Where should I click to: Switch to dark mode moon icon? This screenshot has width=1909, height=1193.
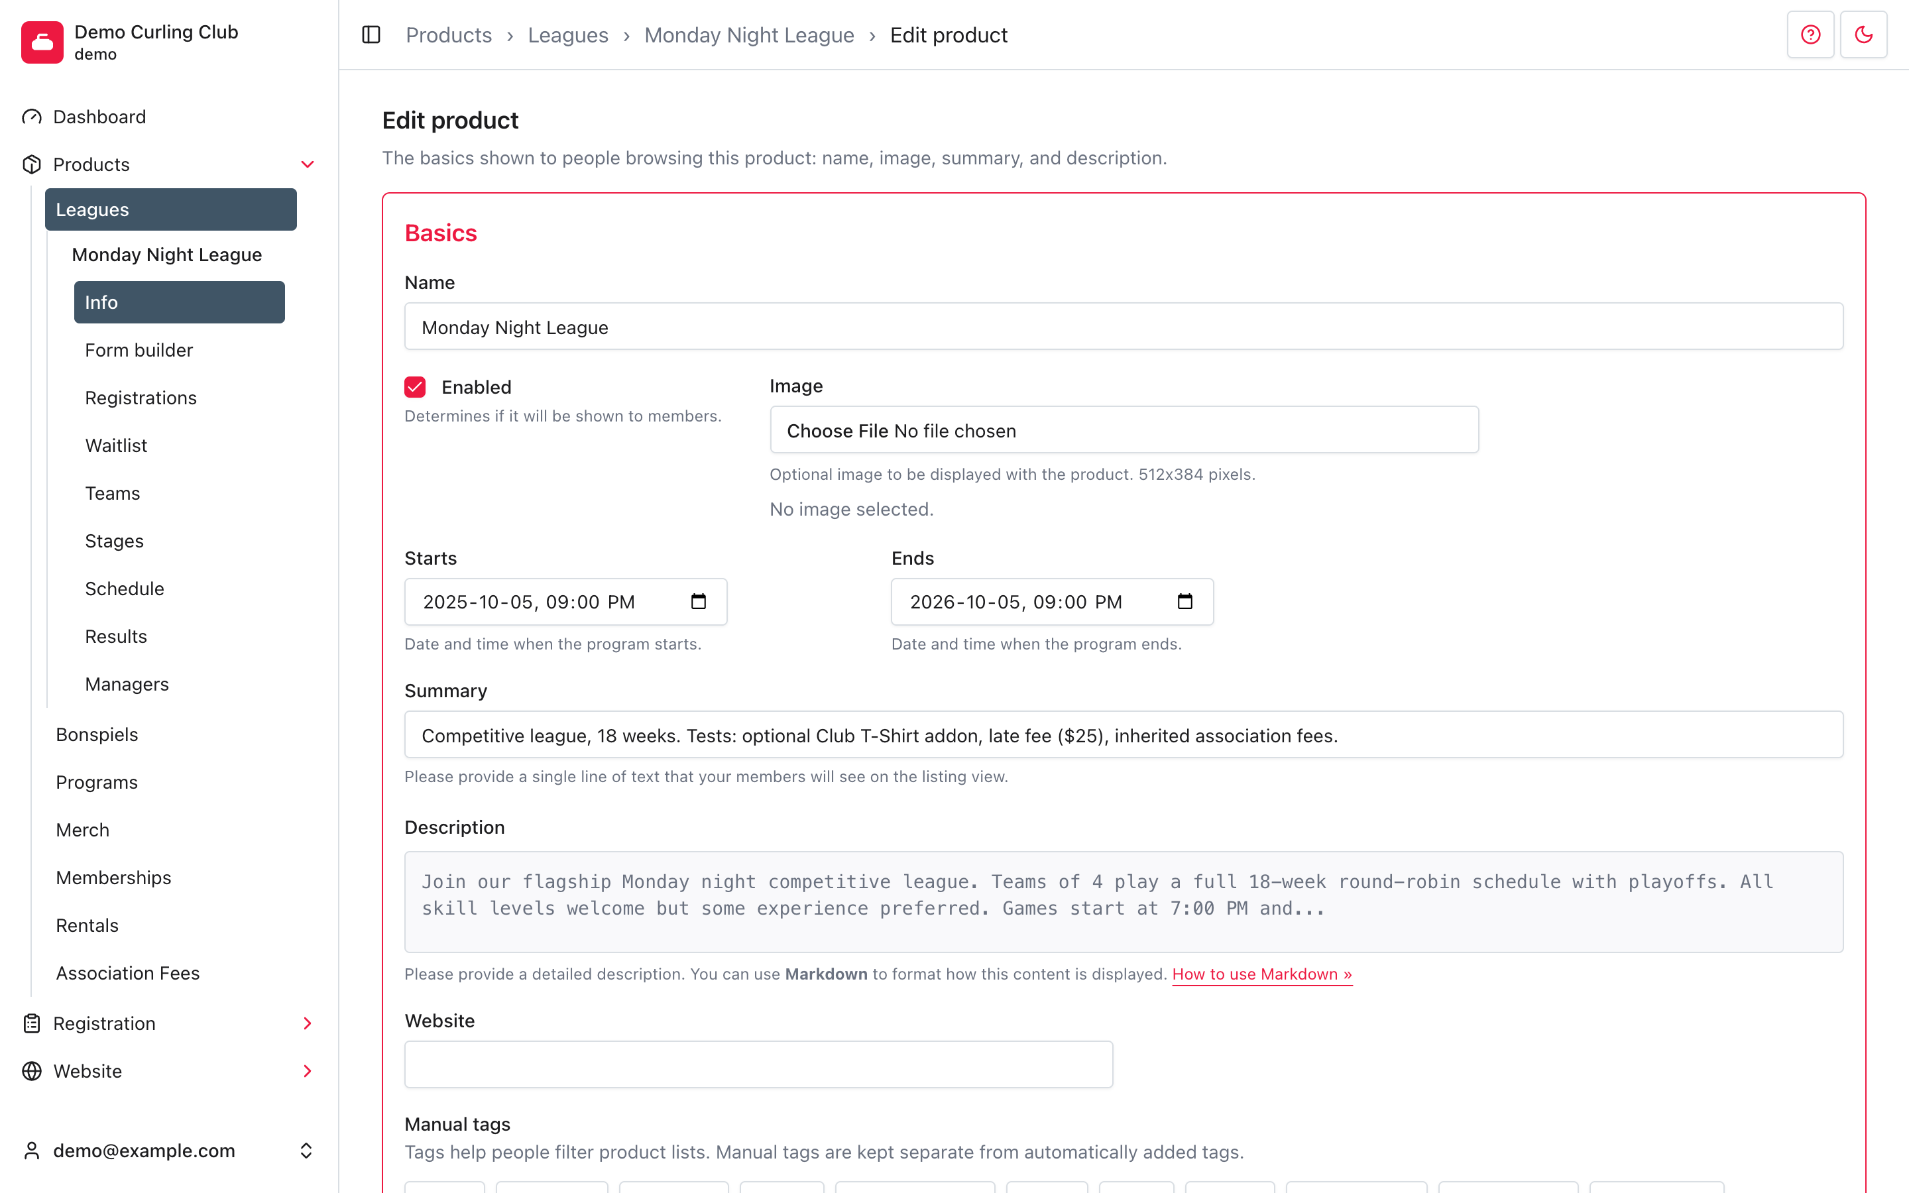[1863, 34]
